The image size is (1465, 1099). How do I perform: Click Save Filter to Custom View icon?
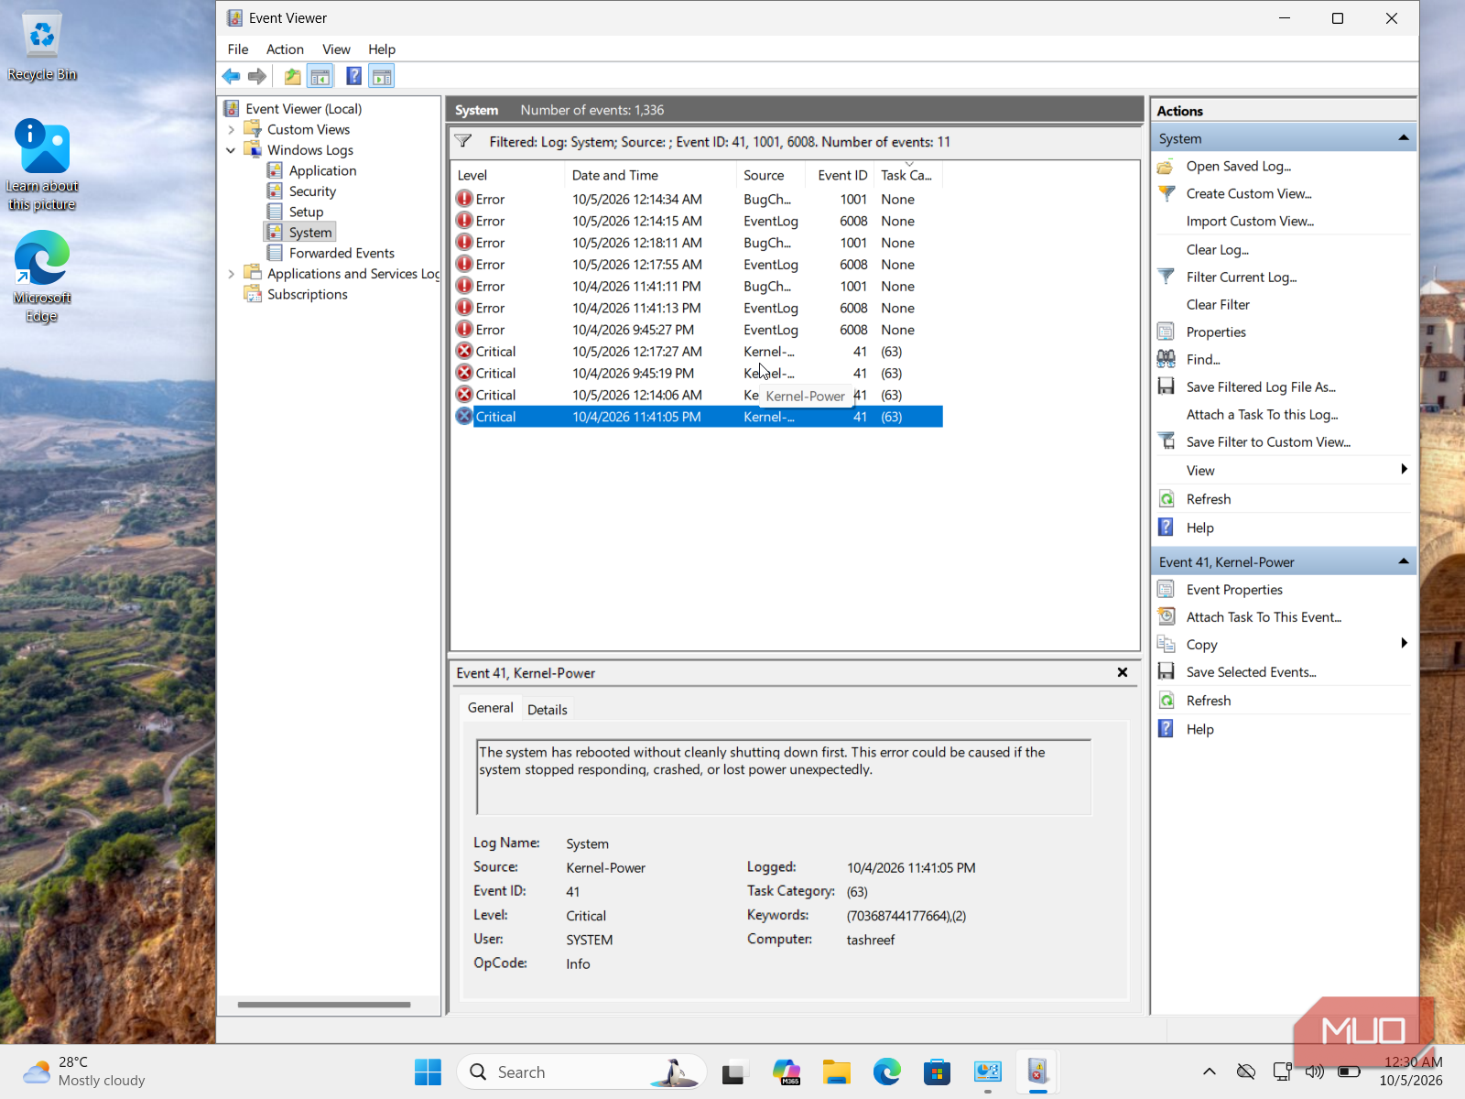pyautogui.click(x=1166, y=441)
